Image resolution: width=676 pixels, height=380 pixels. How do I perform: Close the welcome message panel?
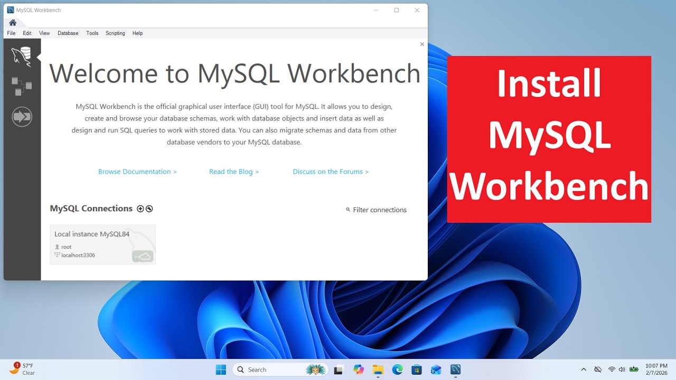[x=422, y=44]
